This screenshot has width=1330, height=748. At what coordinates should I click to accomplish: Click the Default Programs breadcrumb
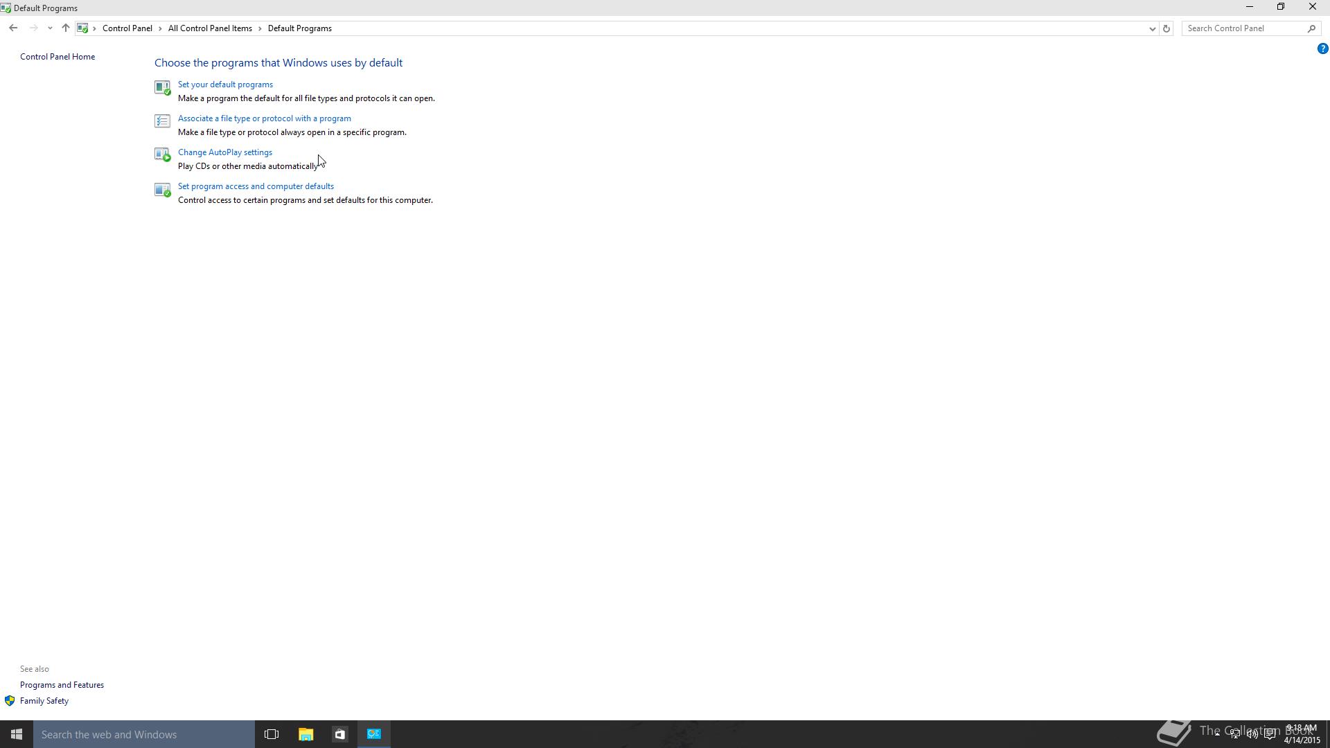pyautogui.click(x=300, y=28)
